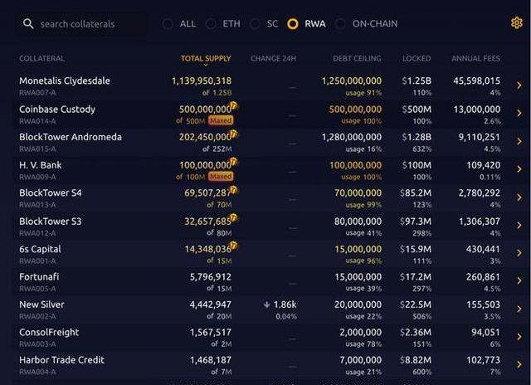531x385 pixels.
Task: Click the search magnifier icon
Action: [x=29, y=24]
